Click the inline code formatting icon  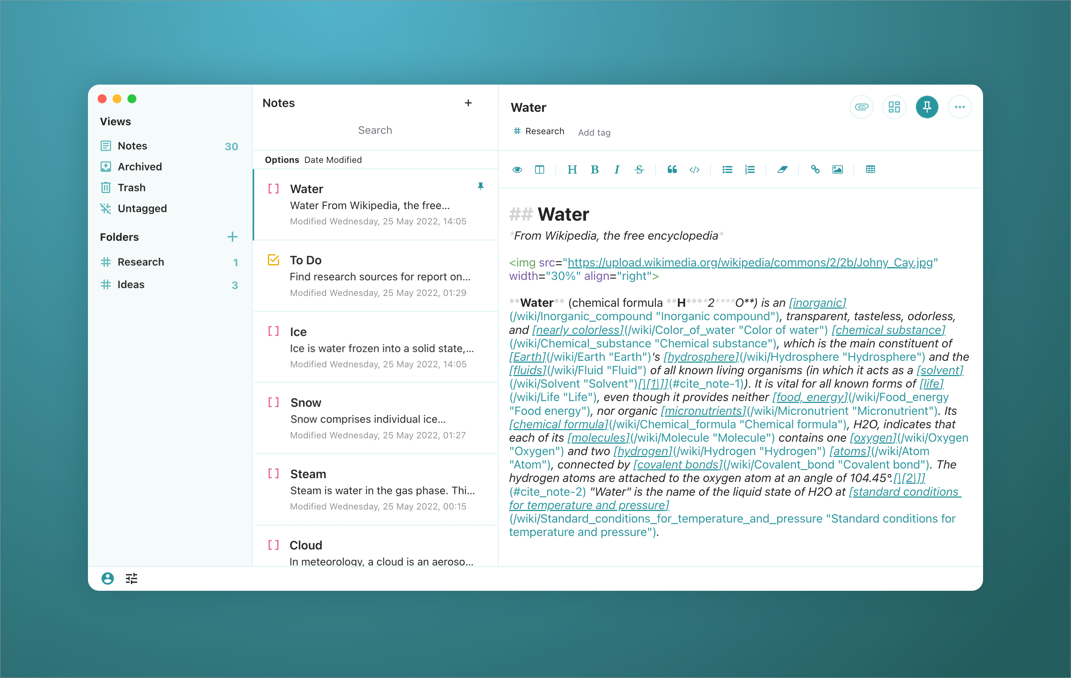tap(695, 170)
